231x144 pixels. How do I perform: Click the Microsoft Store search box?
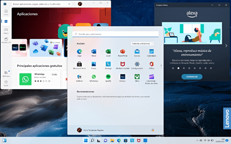point(42,4)
